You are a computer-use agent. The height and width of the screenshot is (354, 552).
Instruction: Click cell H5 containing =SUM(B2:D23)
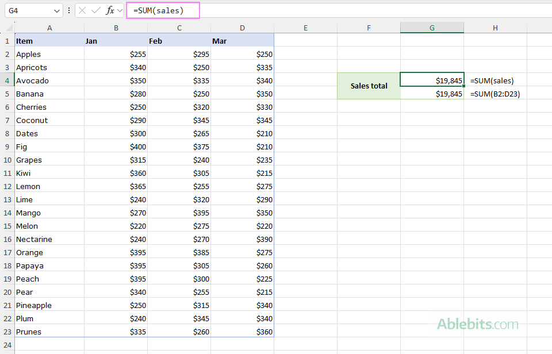tap(494, 94)
